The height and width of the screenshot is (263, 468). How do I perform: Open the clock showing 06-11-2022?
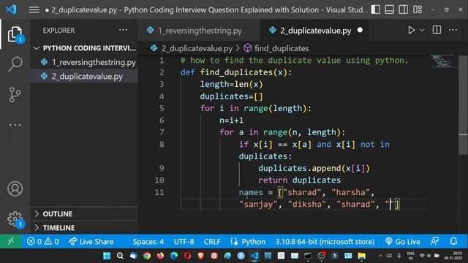click(x=453, y=256)
